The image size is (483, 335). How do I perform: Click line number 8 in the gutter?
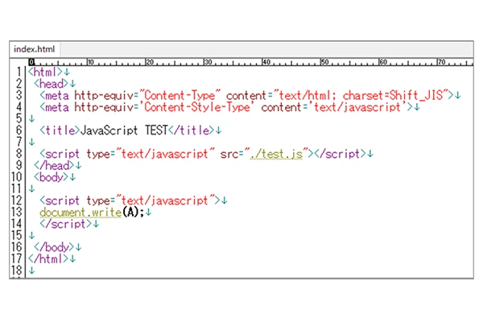click(19, 154)
